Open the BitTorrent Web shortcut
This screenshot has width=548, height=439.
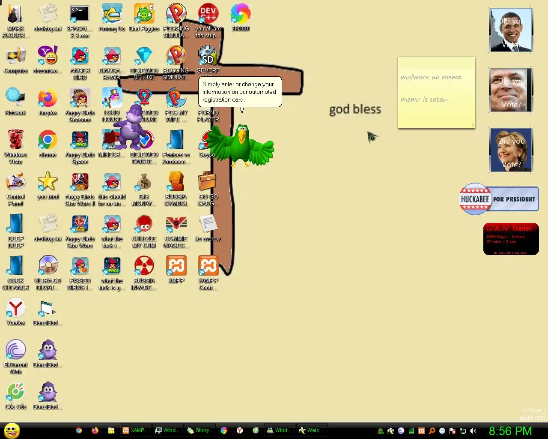point(16,357)
